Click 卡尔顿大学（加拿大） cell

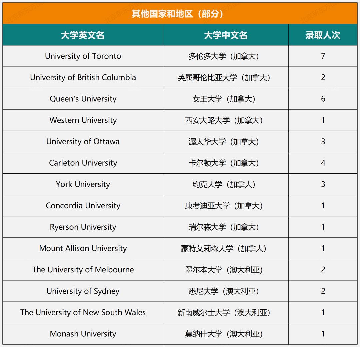[226, 163]
